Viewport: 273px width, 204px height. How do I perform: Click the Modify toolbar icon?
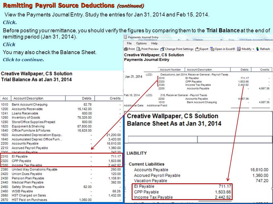point(239,49)
